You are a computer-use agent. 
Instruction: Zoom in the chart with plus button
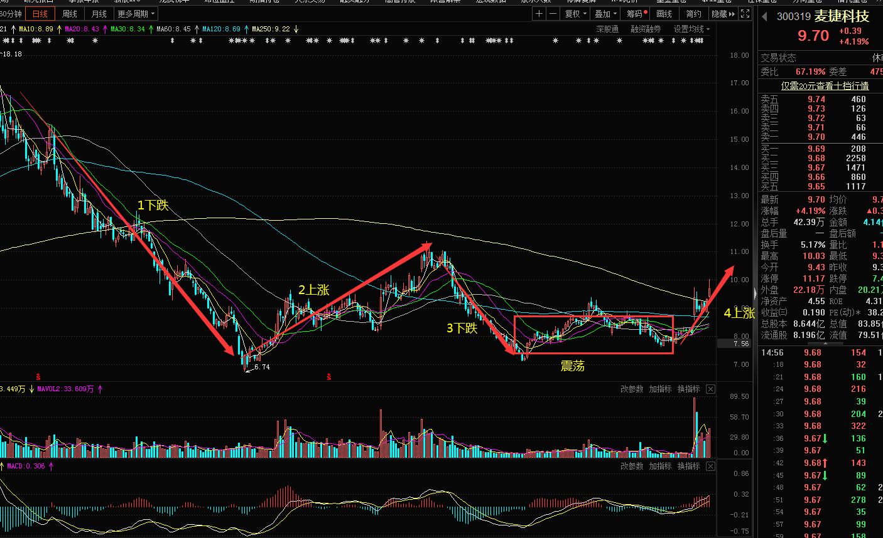(539, 14)
